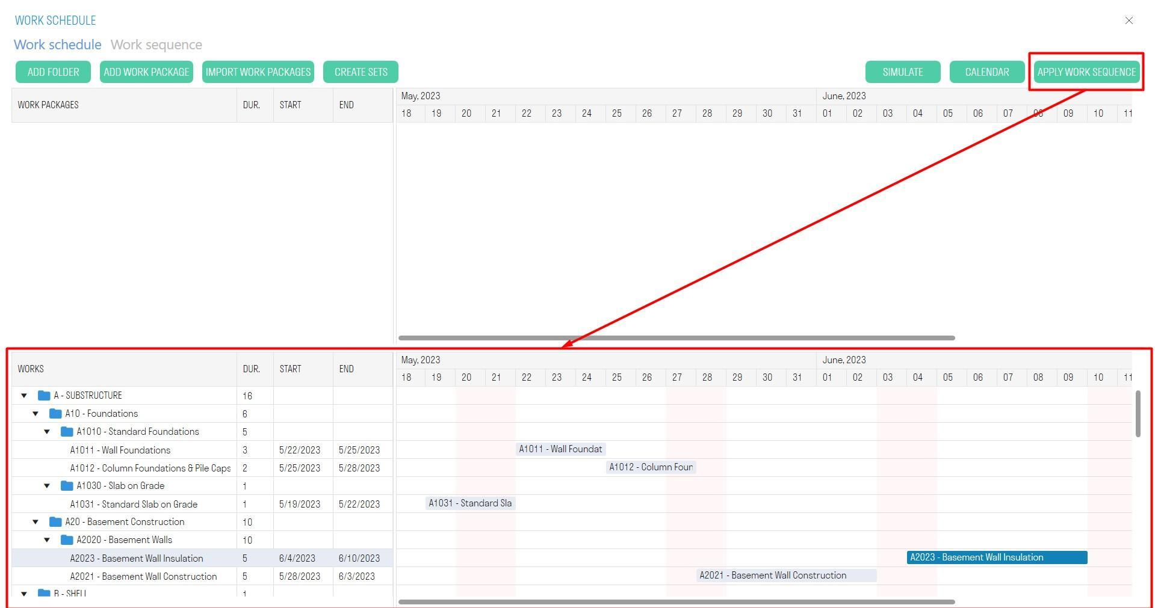Image resolution: width=1155 pixels, height=608 pixels.
Task: Collapse the B - SHELL arrow
Action: pos(24,594)
